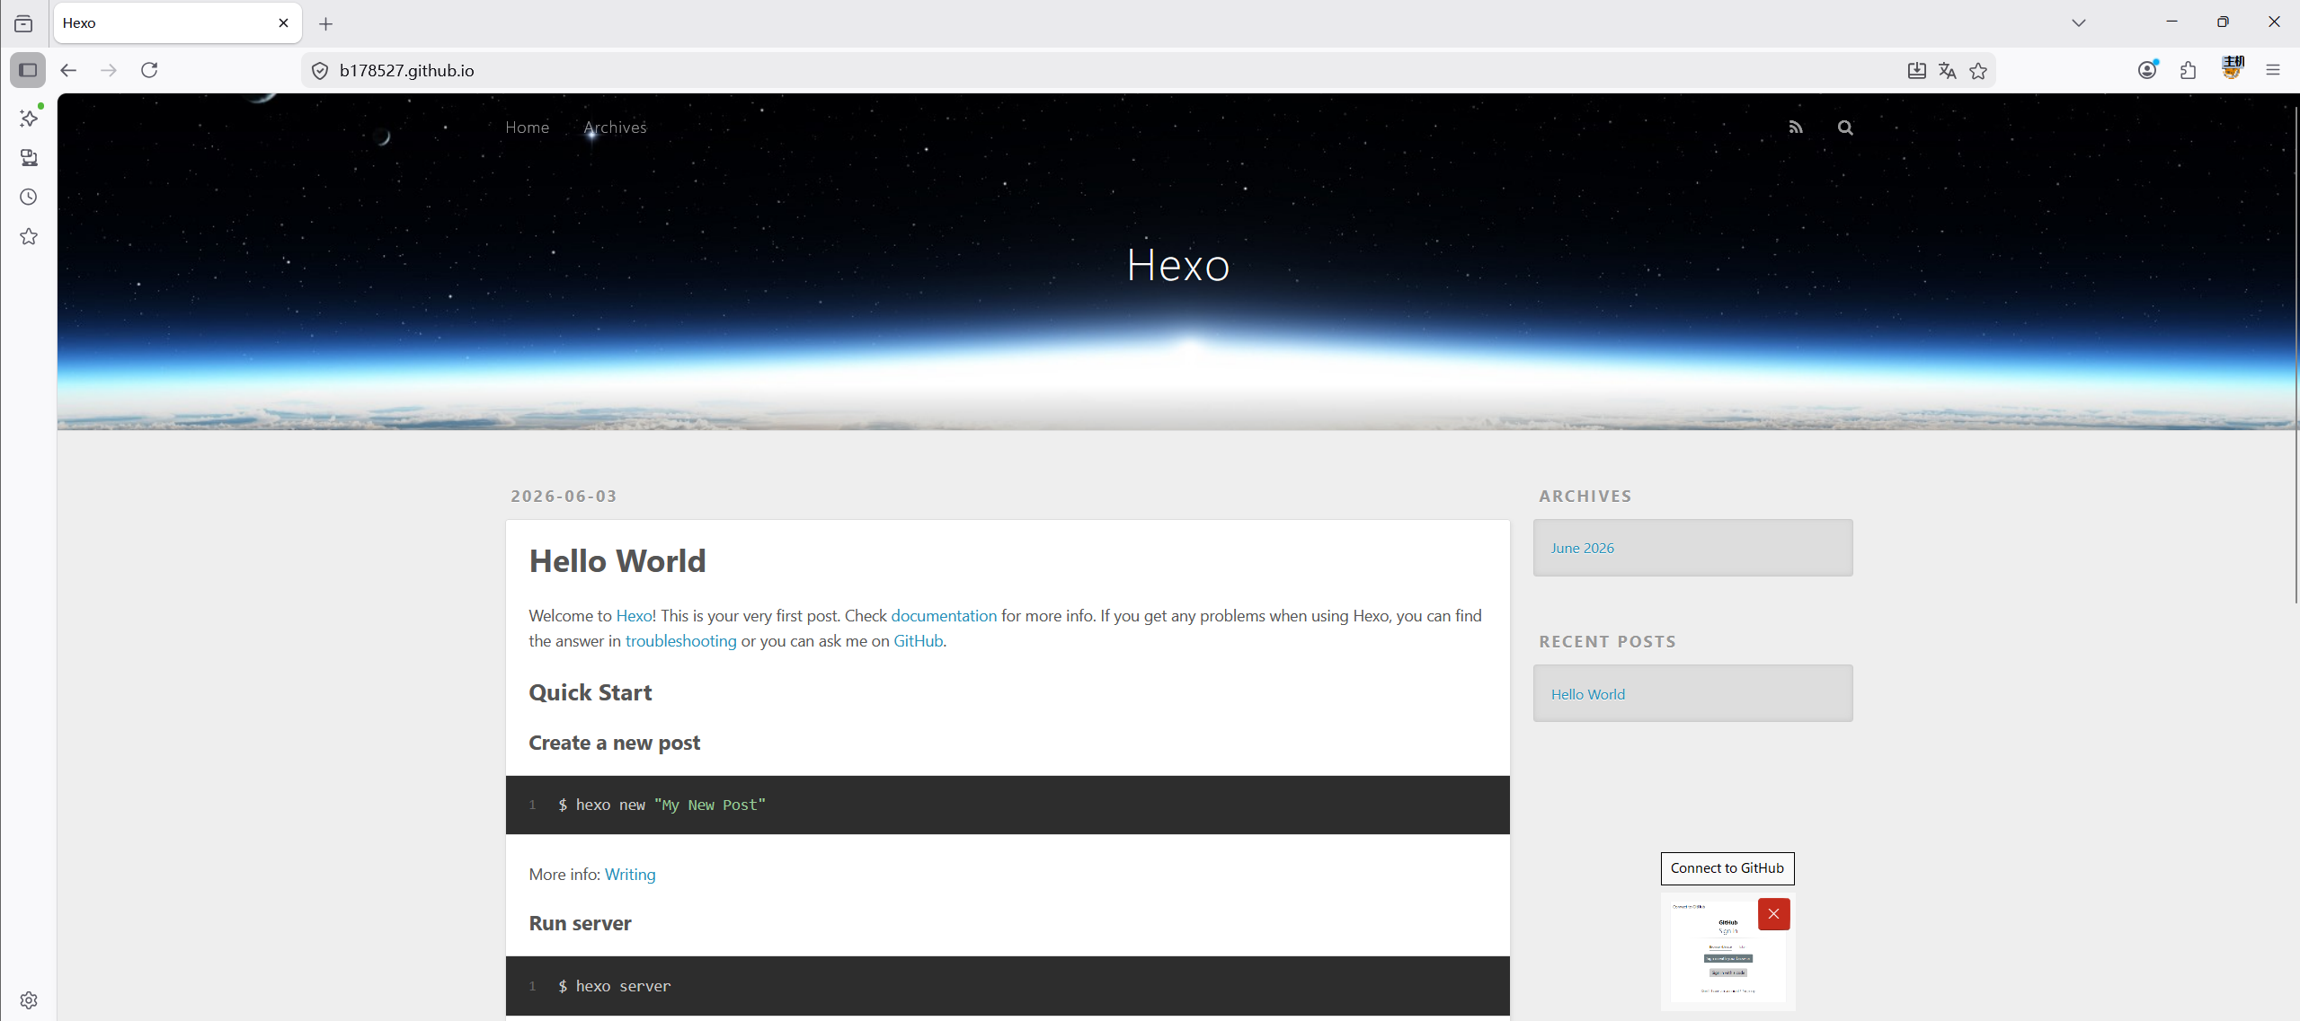Open the Bookmarks sidebar panel
The height and width of the screenshot is (1021, 2300).
[29, 237]
